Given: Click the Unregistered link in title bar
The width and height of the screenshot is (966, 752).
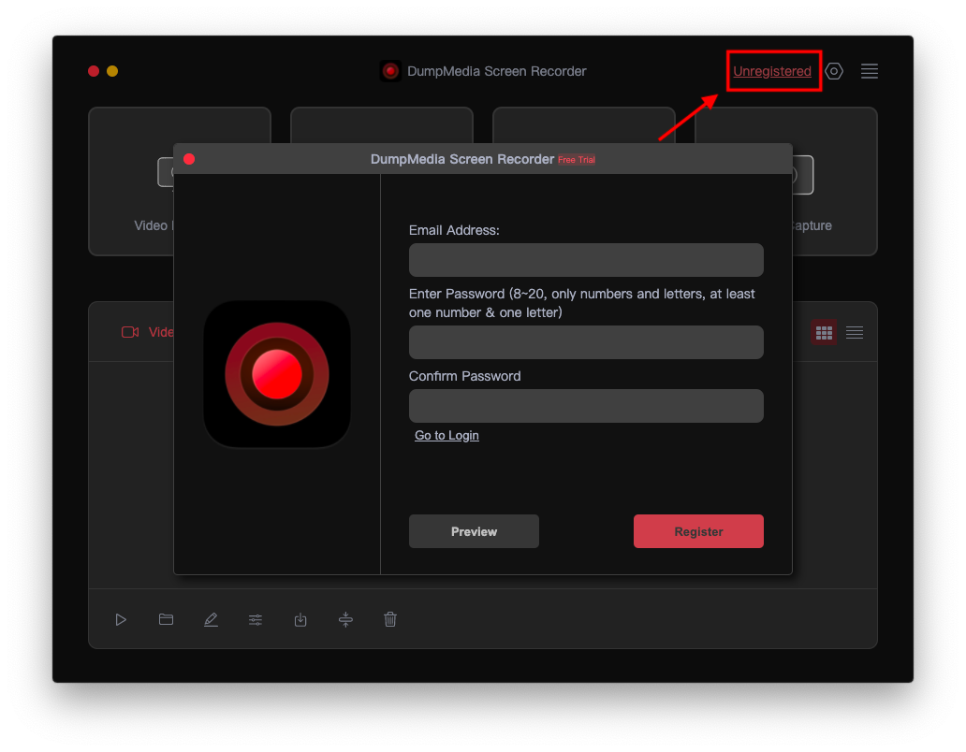Looking at the screenshot, I should click(772, 71).
